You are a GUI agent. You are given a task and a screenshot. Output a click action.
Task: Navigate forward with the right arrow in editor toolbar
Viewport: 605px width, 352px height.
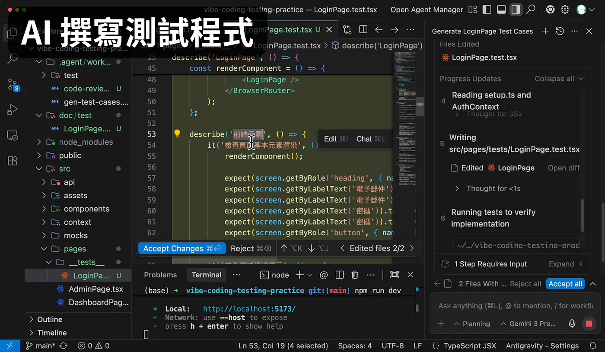tap(395, 29)
